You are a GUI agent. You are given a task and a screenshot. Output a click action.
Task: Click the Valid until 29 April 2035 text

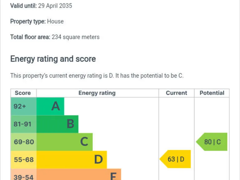pyautogui.click(x=41, y=6)
